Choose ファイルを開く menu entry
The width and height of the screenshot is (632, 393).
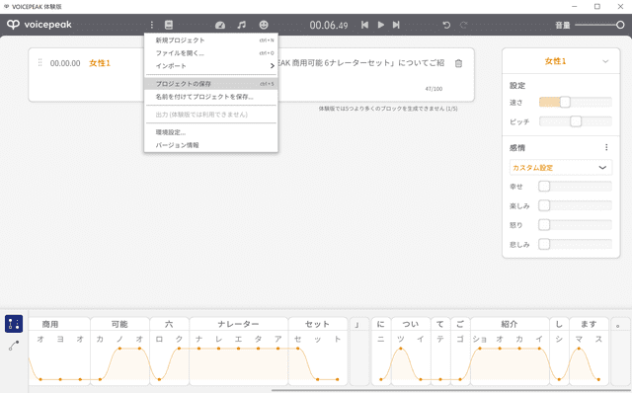pos(210,53)
